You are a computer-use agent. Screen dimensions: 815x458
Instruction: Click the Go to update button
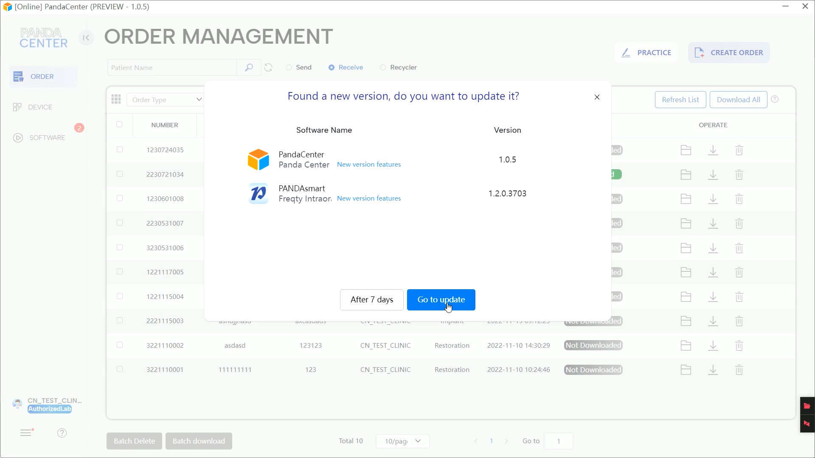[441, 300]
